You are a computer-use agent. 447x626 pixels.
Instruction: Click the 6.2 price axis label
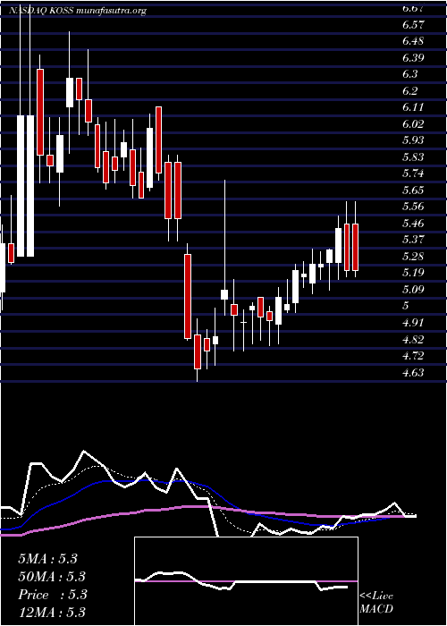tap(409, 91)
